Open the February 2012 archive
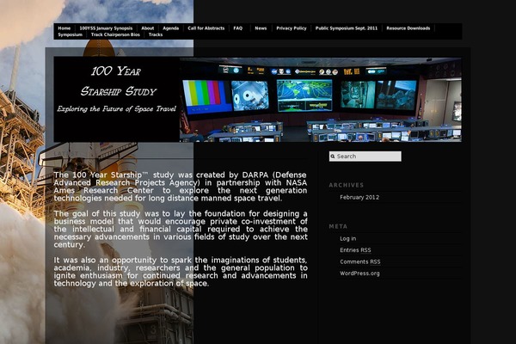Viewport: 516px width, 344px height. tap(359, 197)
